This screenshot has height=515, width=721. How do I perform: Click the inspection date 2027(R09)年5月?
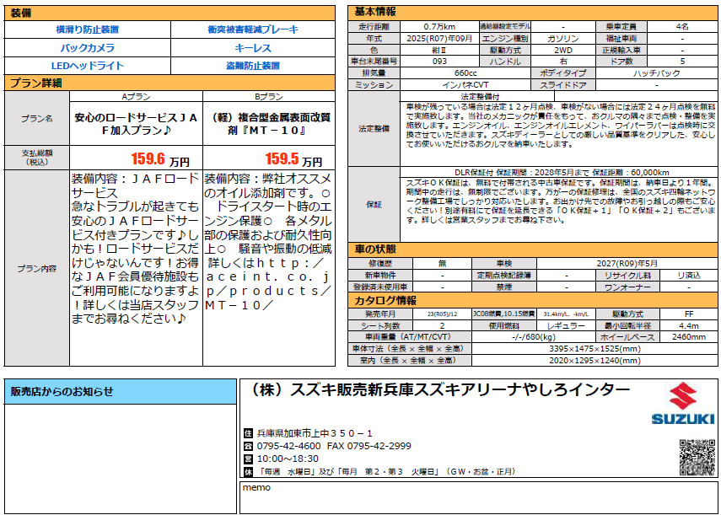[627, 263]
